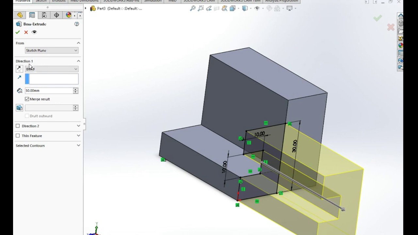The height and width of the screenshot is (235, 418).
Task: Open Boss-Extrude help question mark
Action: click(77, 24)
